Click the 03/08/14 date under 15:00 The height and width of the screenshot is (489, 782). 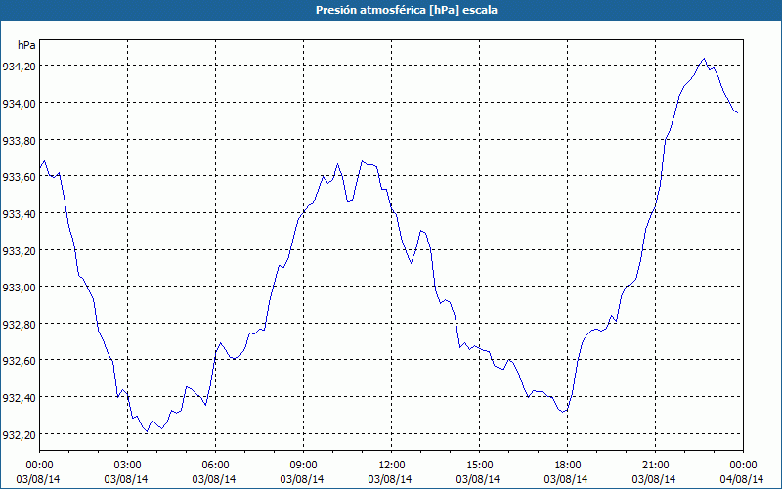click(x=478, y=479)
